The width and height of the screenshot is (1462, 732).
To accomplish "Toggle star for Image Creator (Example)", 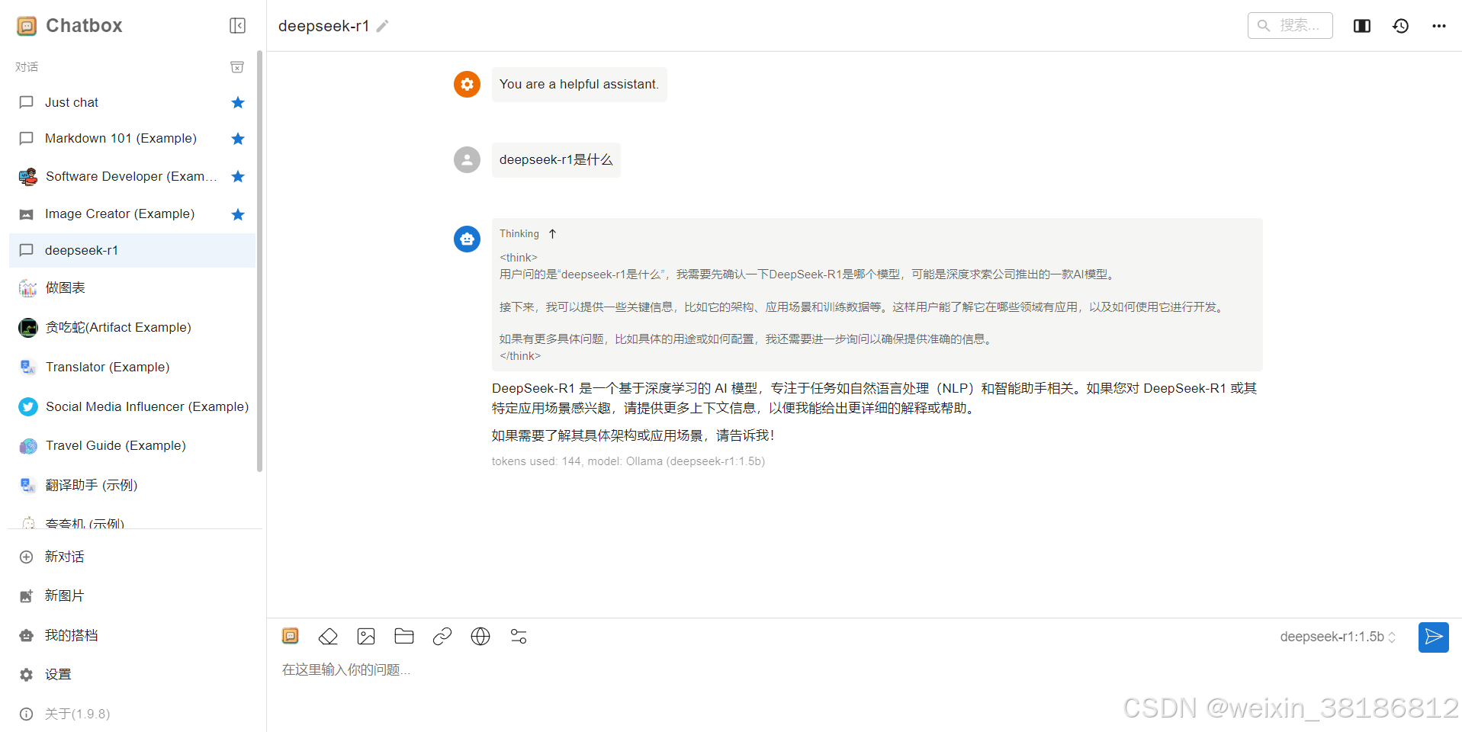I will [x=238, y=214].
